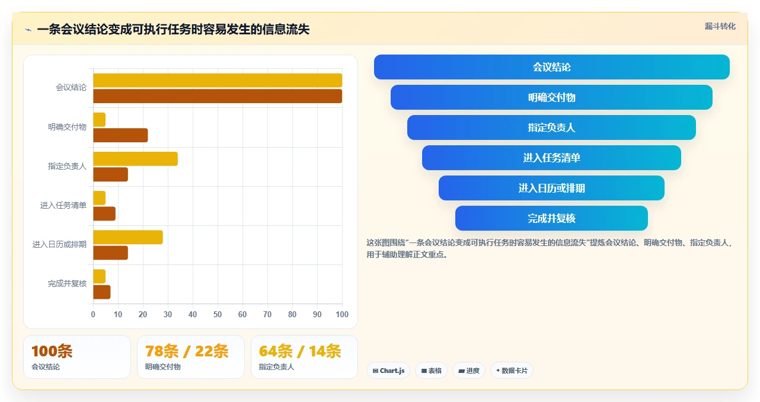Click the brown bar for 进入任务清单
Image resolution: width=760 pixels, height=402 pixels.
pyautogui.click(x=104, y=213)
